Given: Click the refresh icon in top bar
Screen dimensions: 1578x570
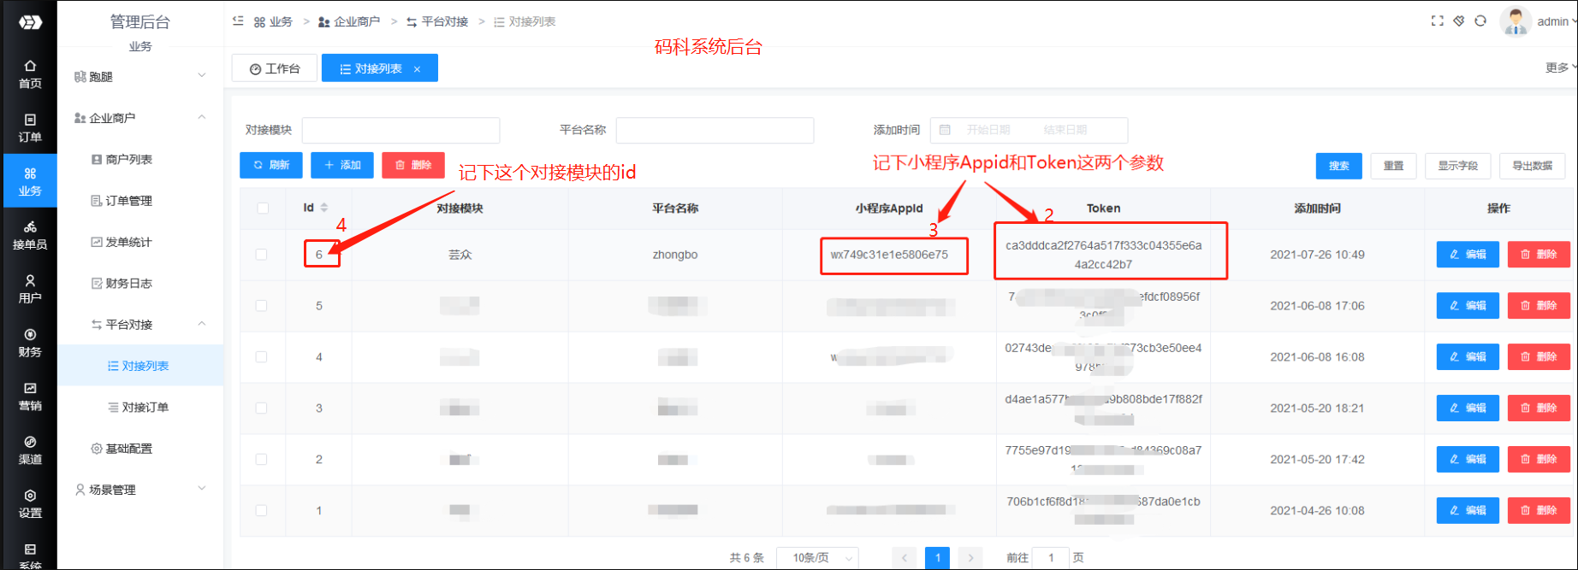Looking at the screenshot, I should tap(1480, 21).
